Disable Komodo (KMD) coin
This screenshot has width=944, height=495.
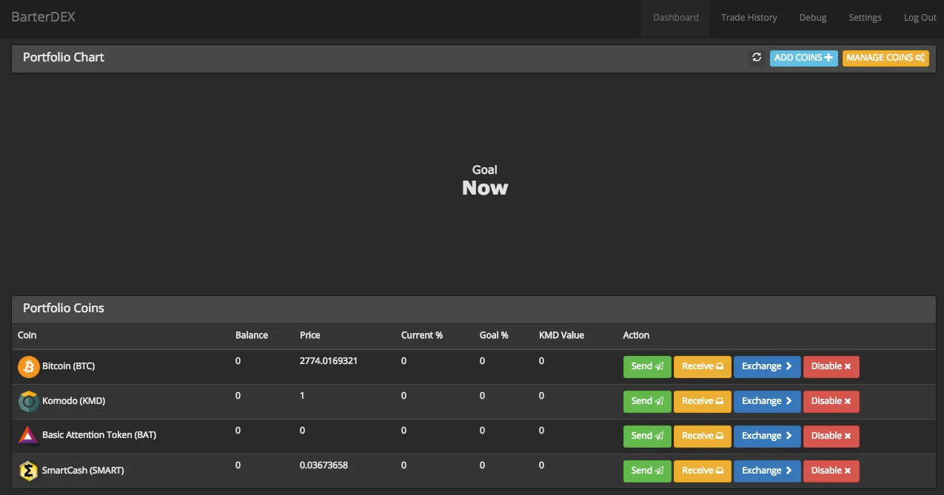831,402
